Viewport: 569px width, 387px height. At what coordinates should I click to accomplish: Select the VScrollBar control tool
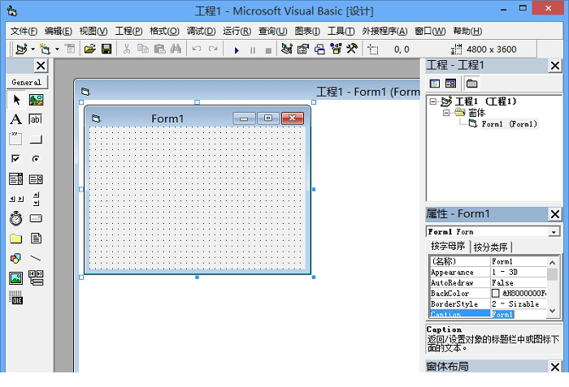point(36,199)
